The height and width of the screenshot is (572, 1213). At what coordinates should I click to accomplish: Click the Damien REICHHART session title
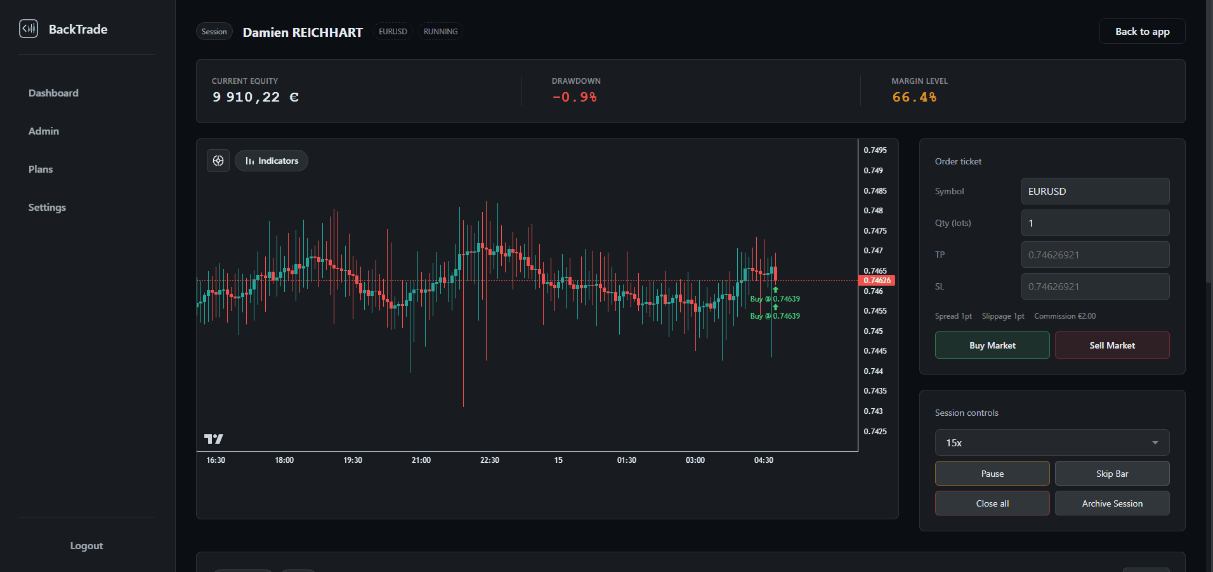point(303,32)
